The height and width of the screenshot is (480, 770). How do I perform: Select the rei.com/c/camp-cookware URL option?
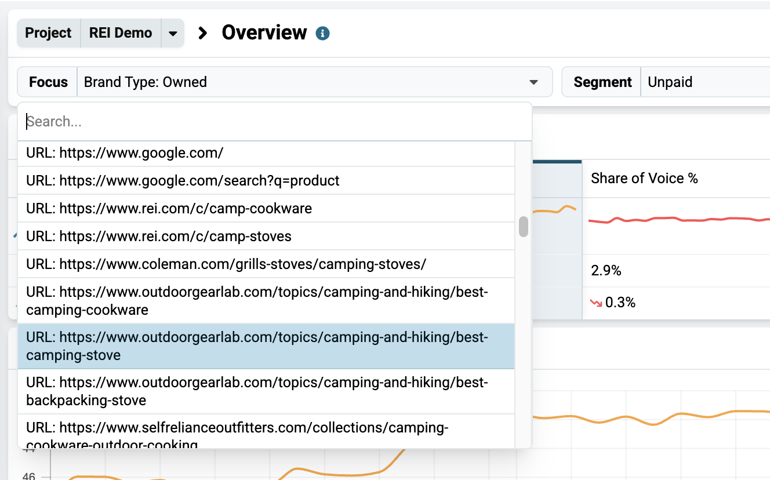266,209
